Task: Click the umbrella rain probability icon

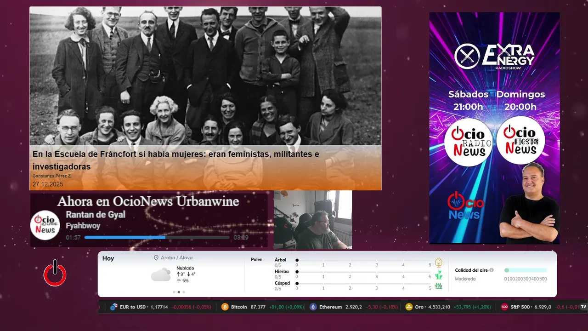Action: 179,281
